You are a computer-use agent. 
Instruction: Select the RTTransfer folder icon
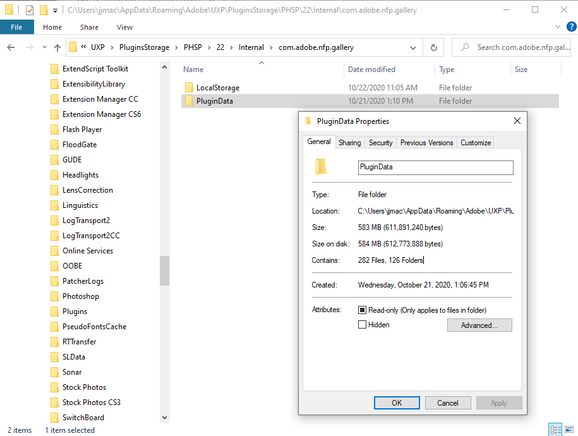pyautogui.click(x=54, y=342)
